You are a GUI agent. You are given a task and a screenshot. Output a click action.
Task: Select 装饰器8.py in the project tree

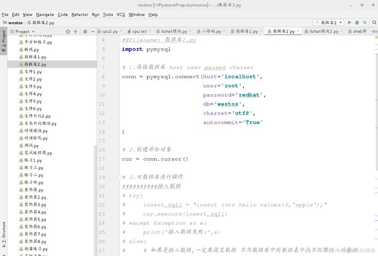click(52, 242)
